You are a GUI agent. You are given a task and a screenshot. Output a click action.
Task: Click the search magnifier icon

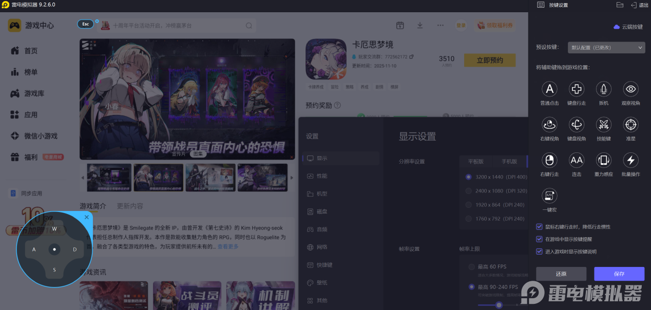[x=249, y=26]
